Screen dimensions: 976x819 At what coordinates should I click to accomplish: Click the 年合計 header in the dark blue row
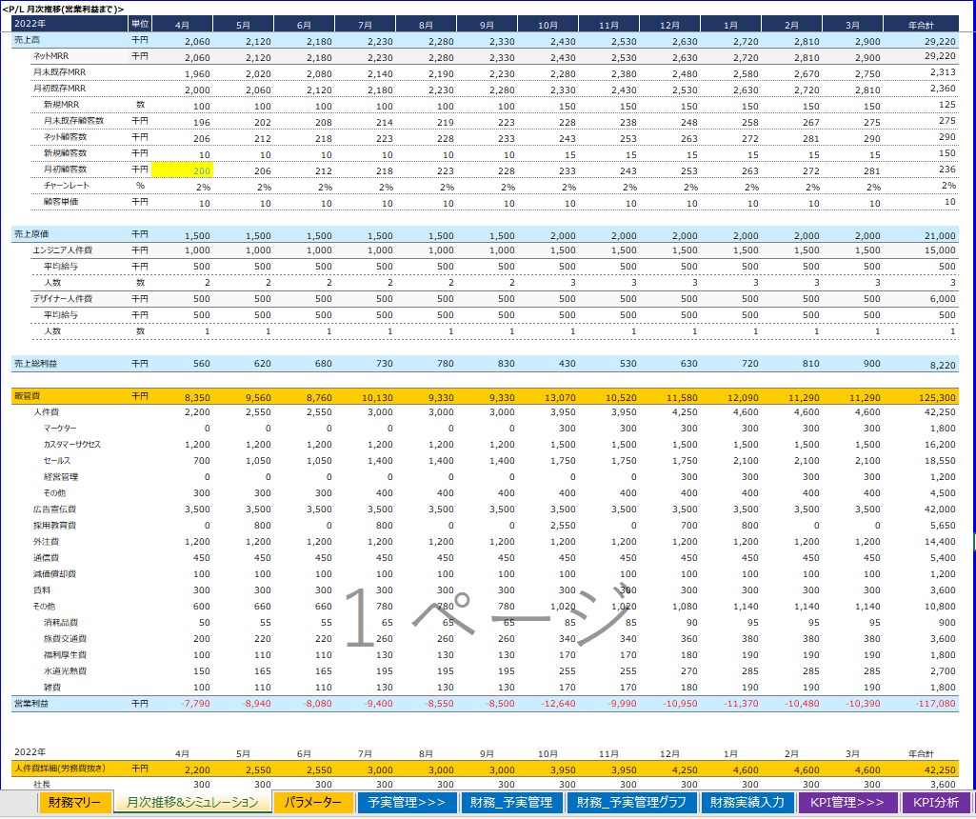(921, 25)
